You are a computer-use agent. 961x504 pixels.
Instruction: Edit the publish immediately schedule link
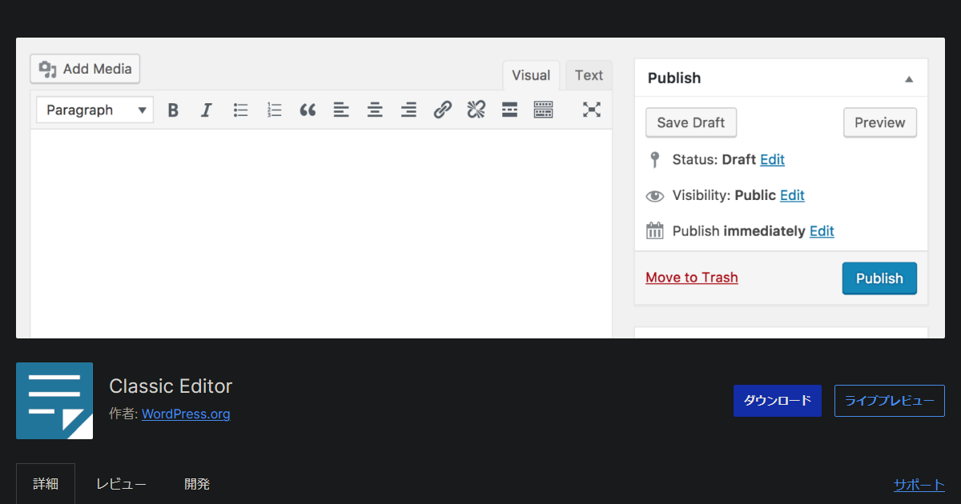822,231
